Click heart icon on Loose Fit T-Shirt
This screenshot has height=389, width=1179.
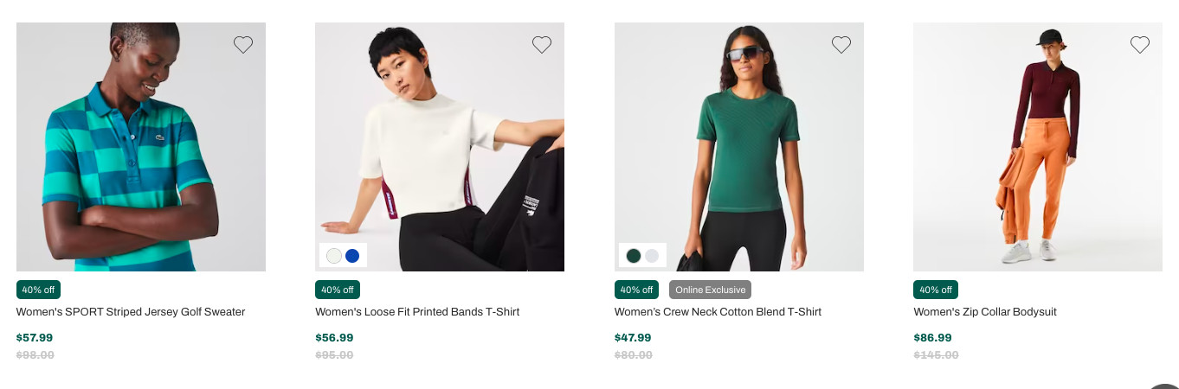542,45
